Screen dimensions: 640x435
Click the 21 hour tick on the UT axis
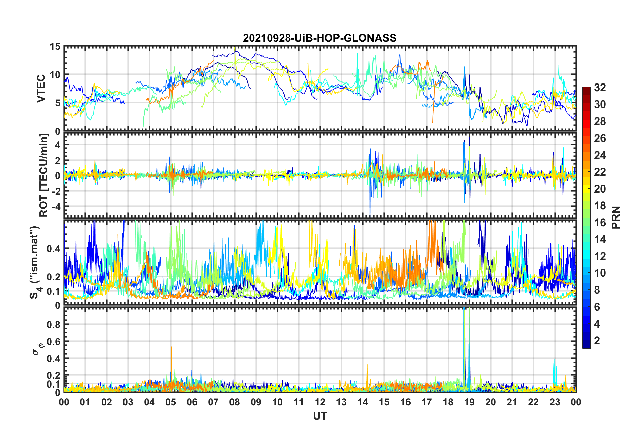[512, 402]
